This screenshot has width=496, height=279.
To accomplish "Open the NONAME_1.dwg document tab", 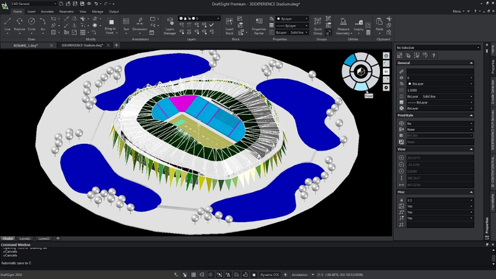I will tap(25, 45).
